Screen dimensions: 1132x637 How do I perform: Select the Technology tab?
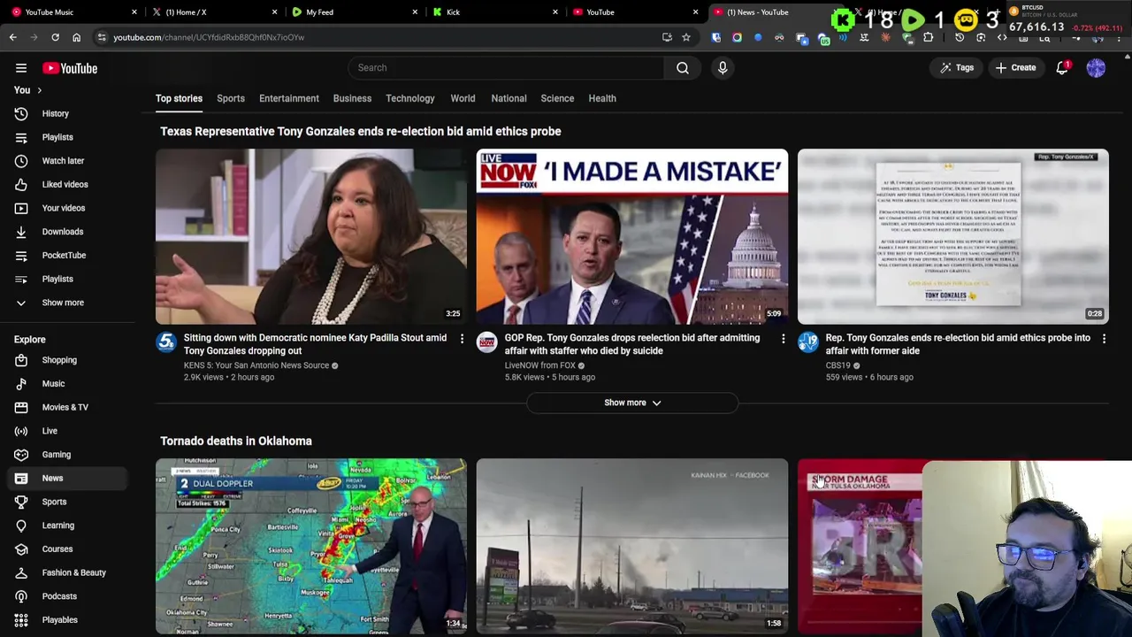pyautogui.click(x=410, y=98)
